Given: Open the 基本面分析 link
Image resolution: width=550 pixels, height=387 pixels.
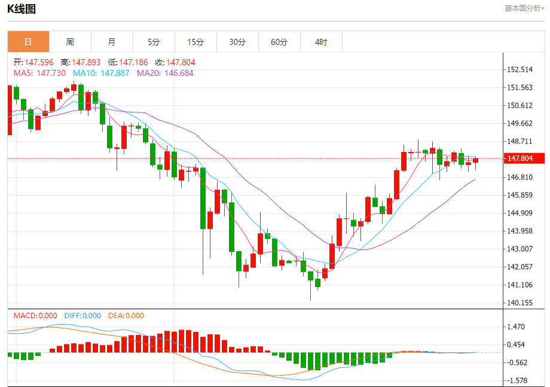Looking at the screenshot, I should pos(524,8).
